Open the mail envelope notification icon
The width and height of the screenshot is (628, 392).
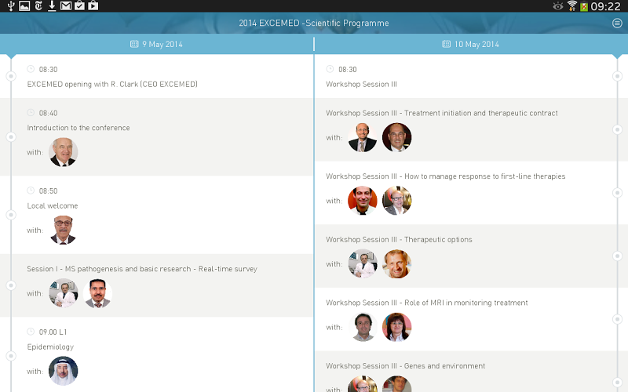point(66,5)
